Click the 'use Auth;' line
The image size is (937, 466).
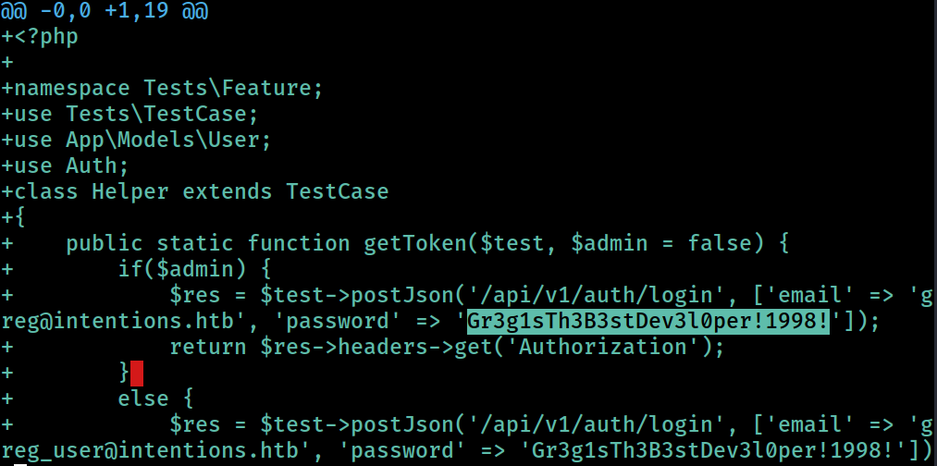pyautogui.click(x=72, y=166)
